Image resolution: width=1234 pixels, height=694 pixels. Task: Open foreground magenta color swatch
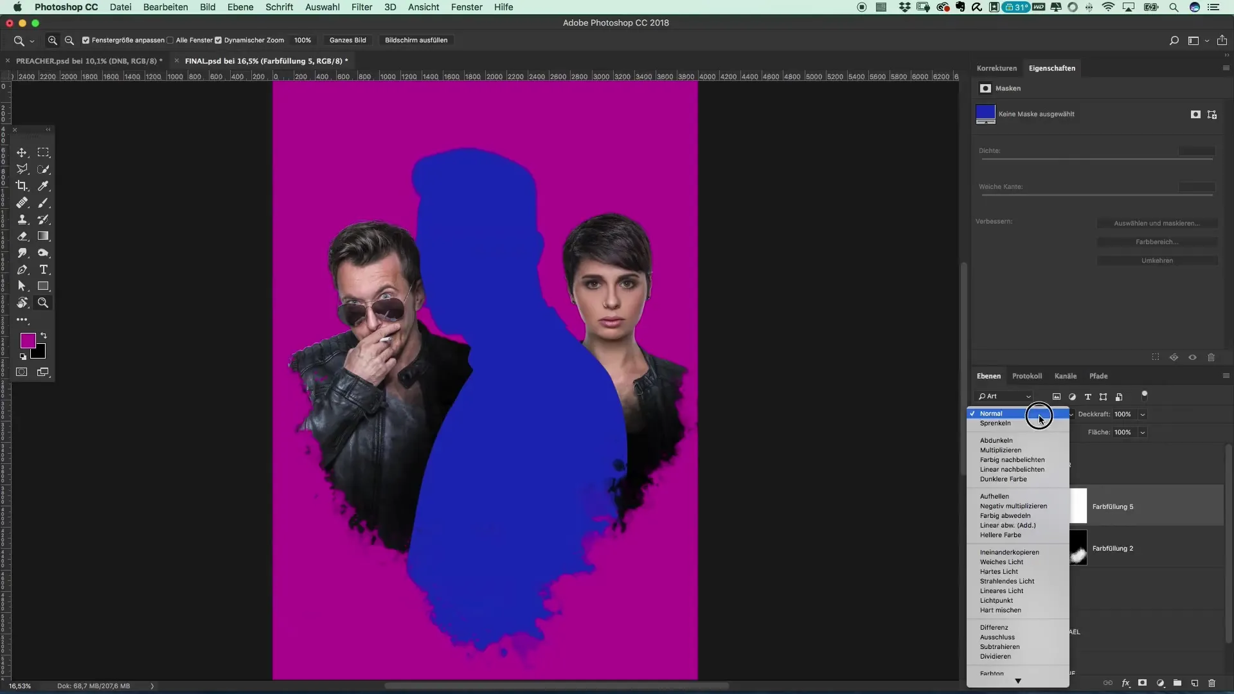pyautogui.click(x=28, y=341)
